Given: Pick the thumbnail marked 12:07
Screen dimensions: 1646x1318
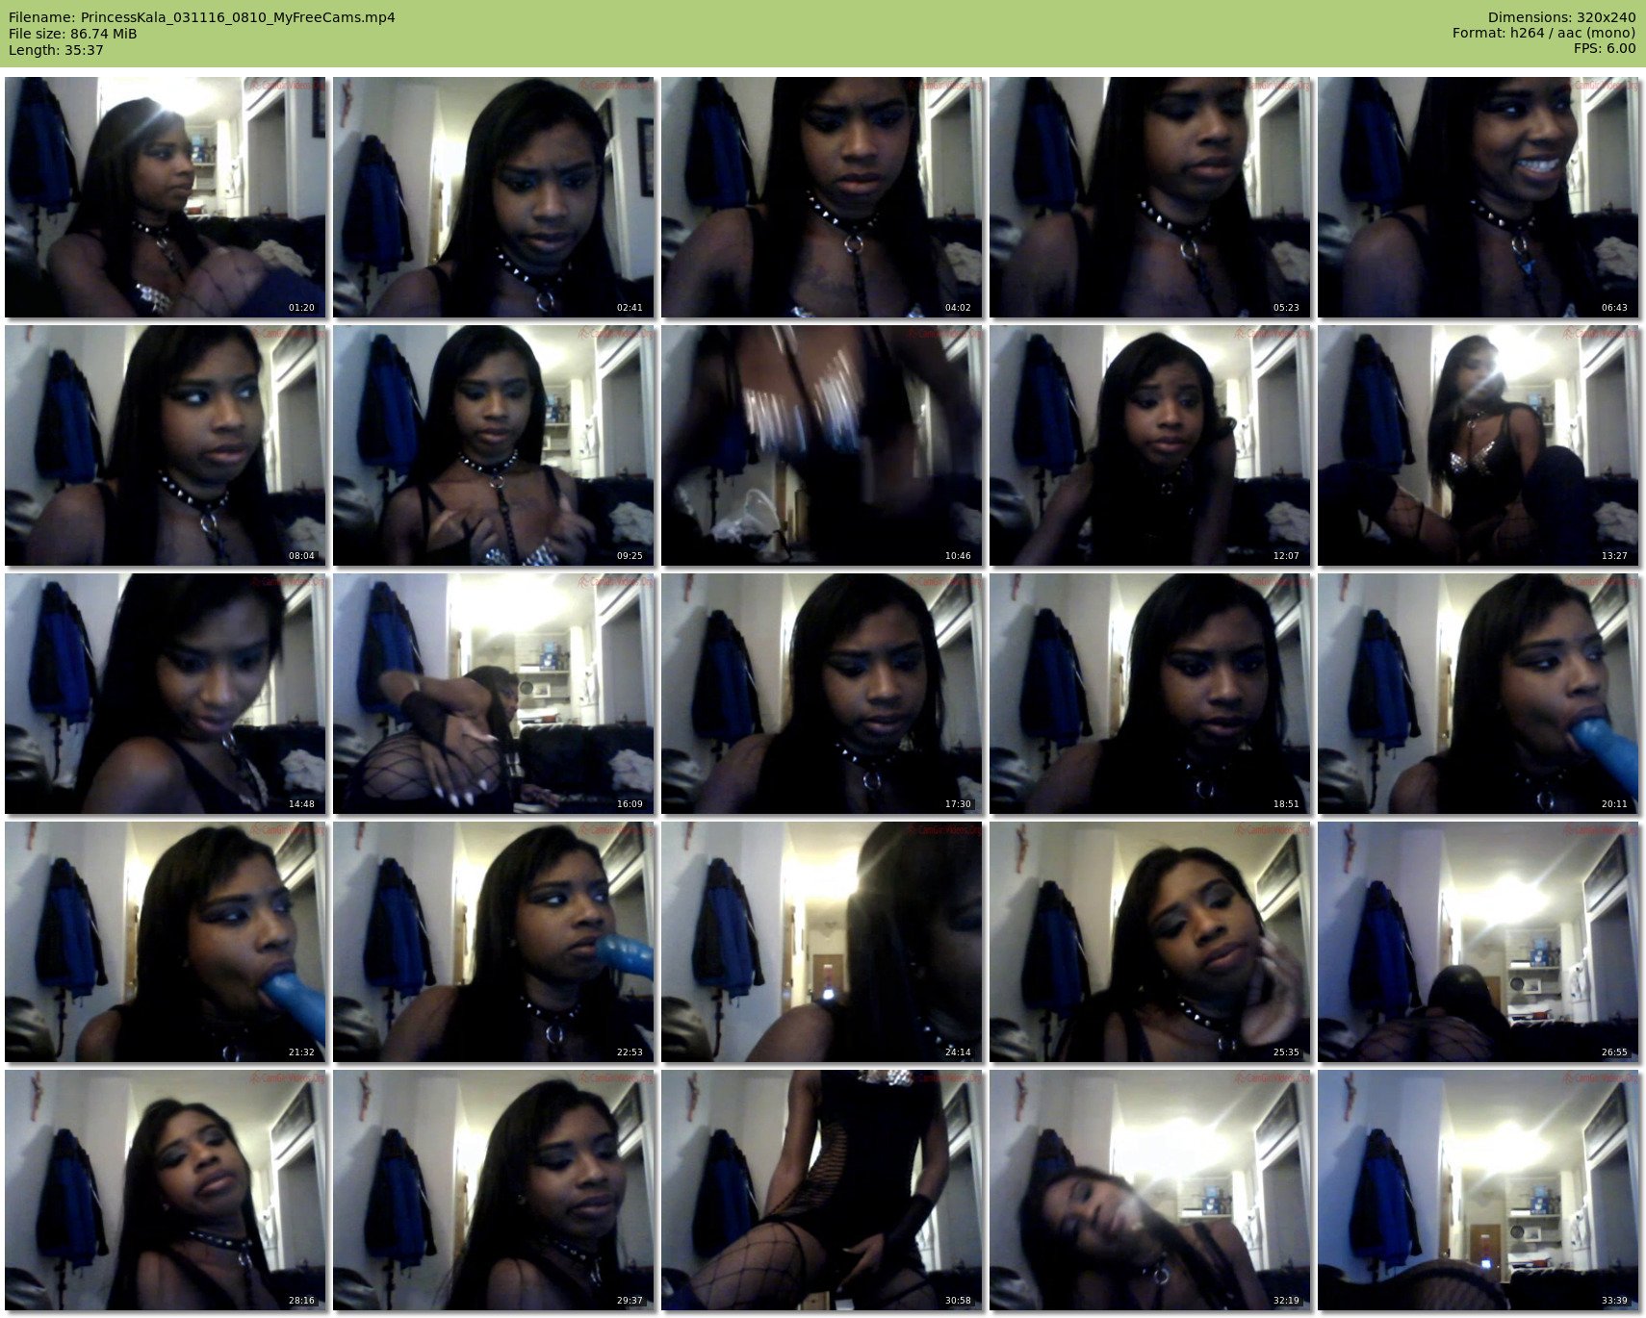Looking at the screenshot, I should pyautogui.click(x=1150, y=445).
